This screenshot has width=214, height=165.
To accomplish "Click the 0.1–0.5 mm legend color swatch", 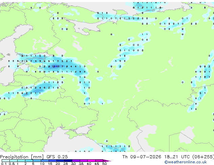I will [6, 161].
